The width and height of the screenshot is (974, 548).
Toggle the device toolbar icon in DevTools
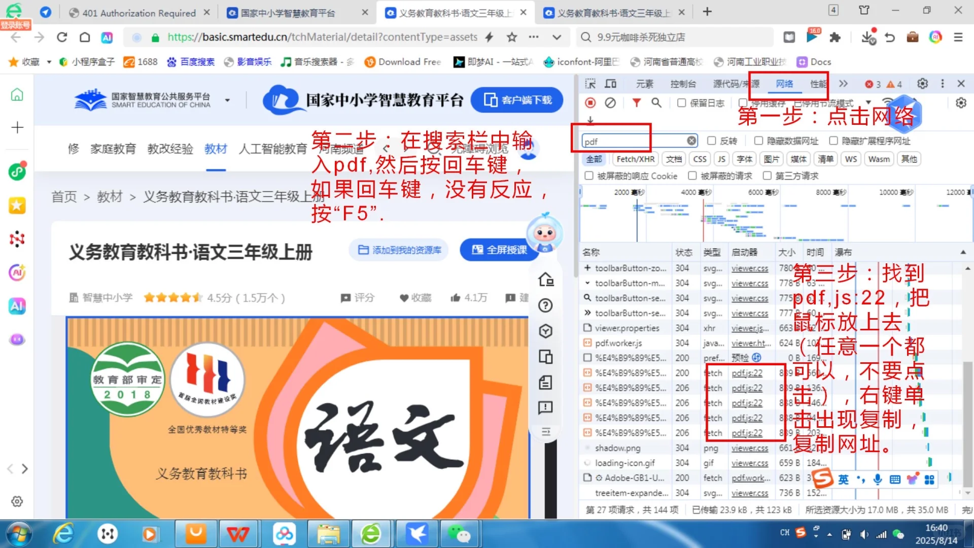pyautogui.click(x=611, y=84)
